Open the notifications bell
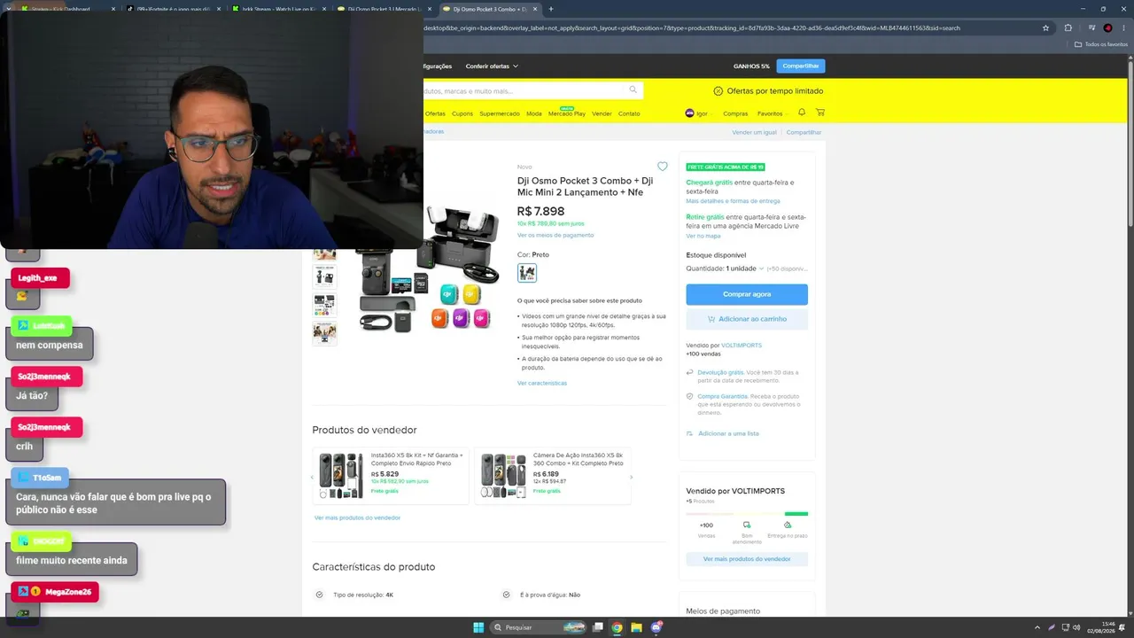The height and width of the screenshot is (638, 1134). [x=802, y=113]
